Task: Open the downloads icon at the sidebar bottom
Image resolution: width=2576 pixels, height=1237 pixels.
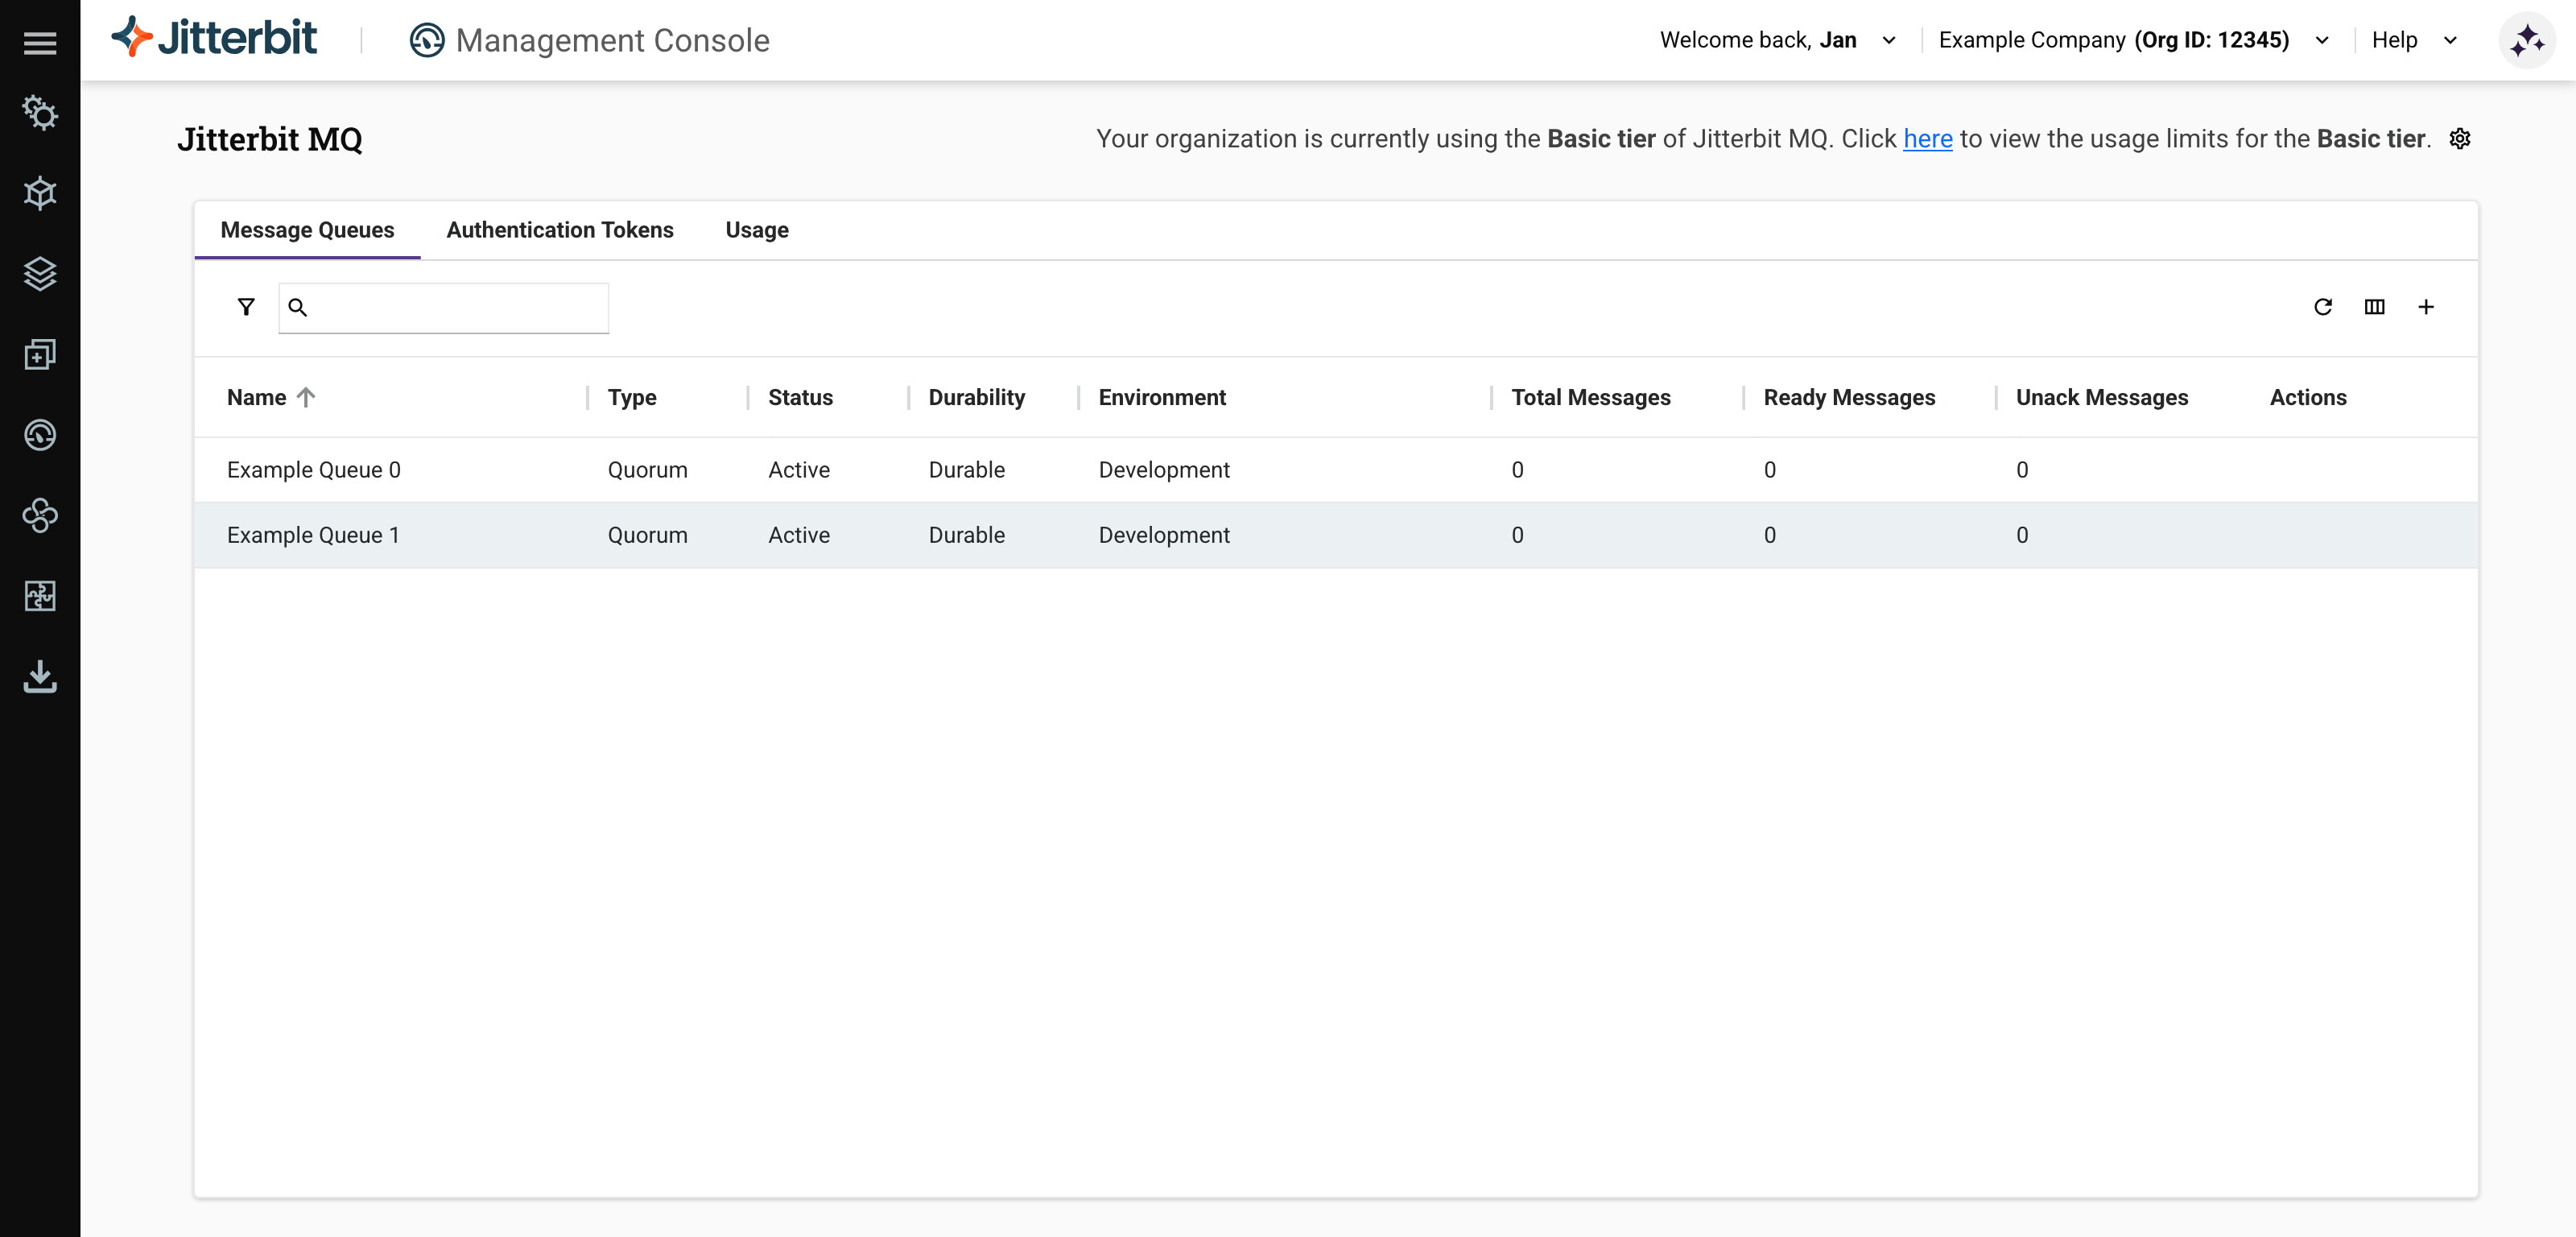Action: 40,677
